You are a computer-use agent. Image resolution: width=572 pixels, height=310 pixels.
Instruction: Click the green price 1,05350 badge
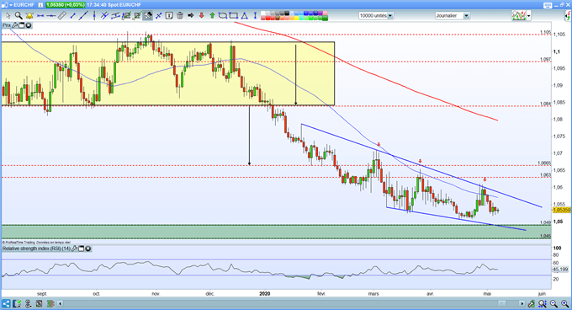pyautogui.click(x=66, y=5)
